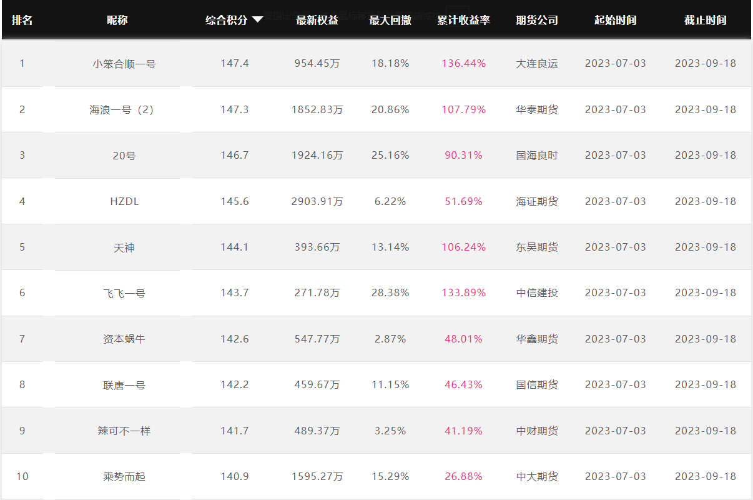
Task: Click the 排名 column header
Action: pos(22,20)
